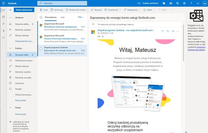Screen dimensions: 208x133
Task: Switch to the Inne tab
Action: click(x=62, y=17)
